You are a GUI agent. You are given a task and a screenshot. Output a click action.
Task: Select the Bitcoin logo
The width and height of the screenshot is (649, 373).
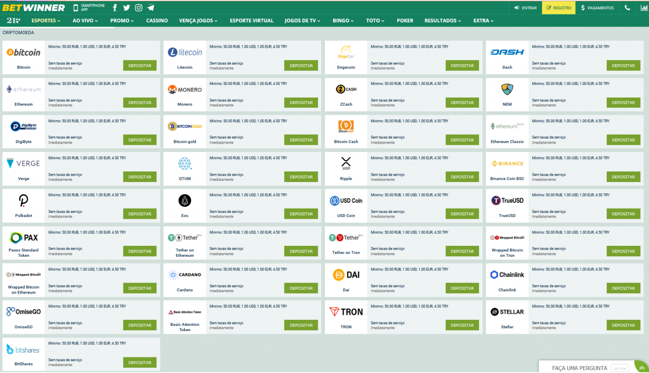click(x=24, y=52)
